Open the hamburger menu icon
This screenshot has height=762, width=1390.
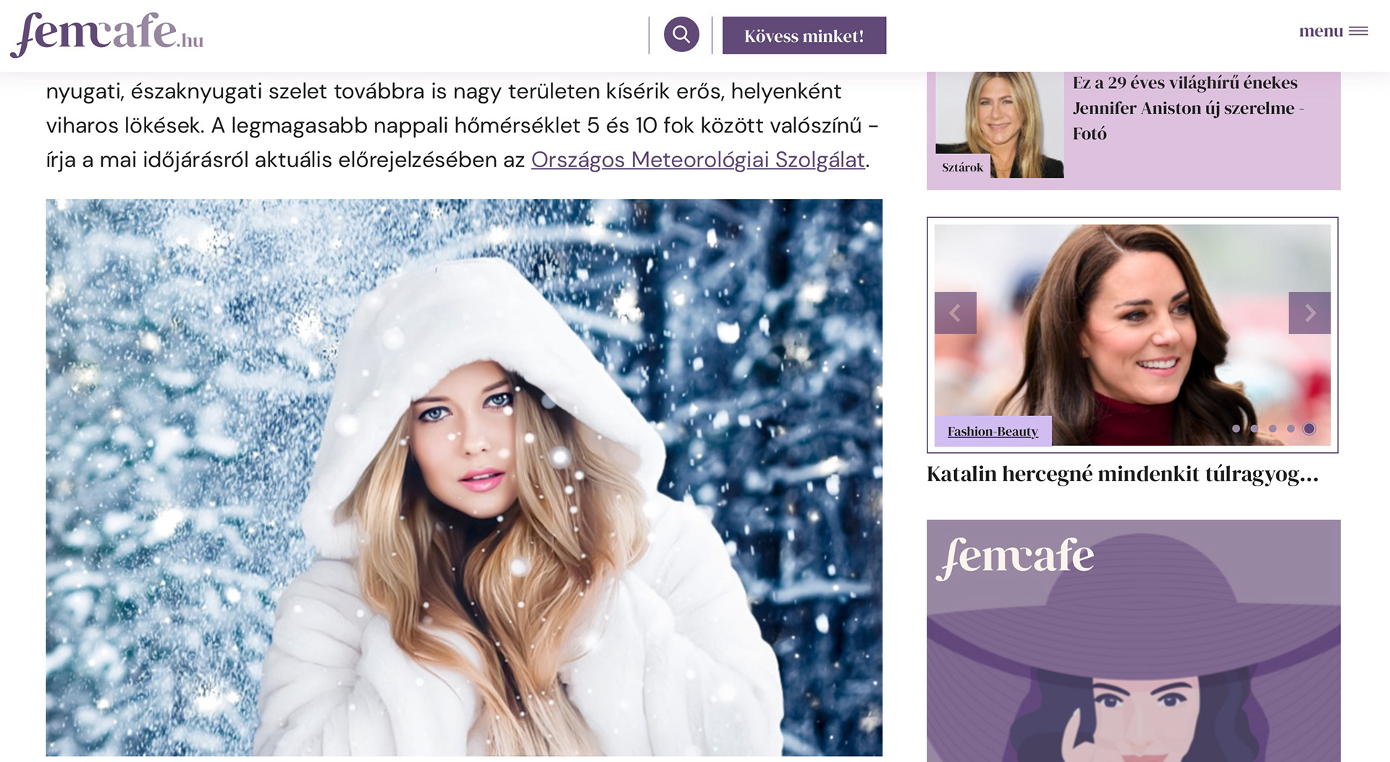(x=1358, y=31)
